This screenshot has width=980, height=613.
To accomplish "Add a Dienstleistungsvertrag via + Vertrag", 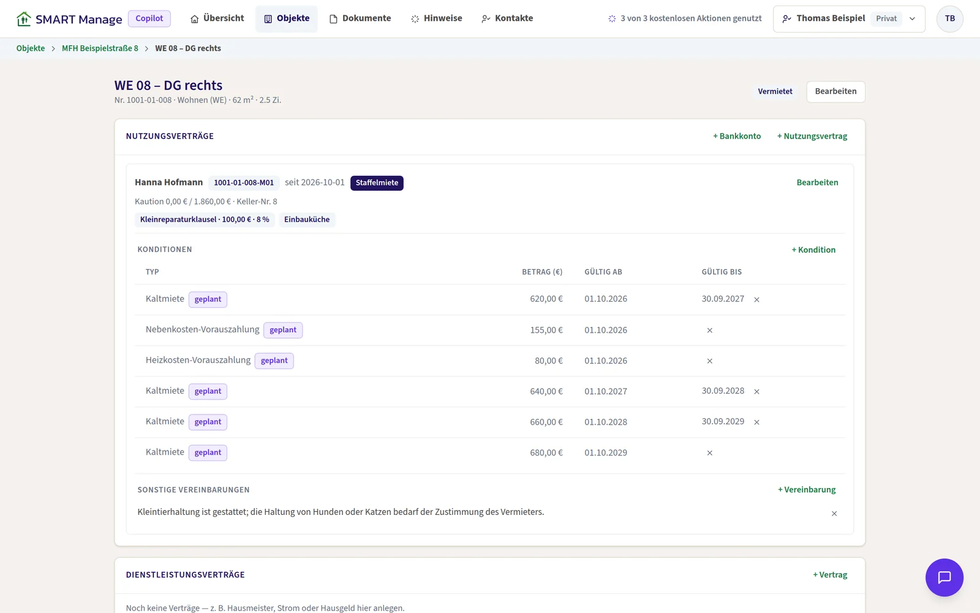I will pyautogui.click(x=830, y=575).
